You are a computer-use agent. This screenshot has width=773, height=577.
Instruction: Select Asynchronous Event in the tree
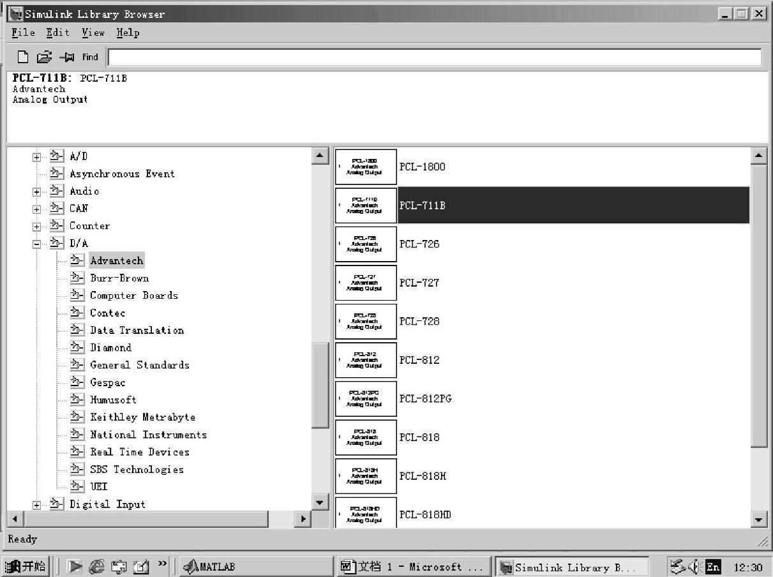pos(122,174)
